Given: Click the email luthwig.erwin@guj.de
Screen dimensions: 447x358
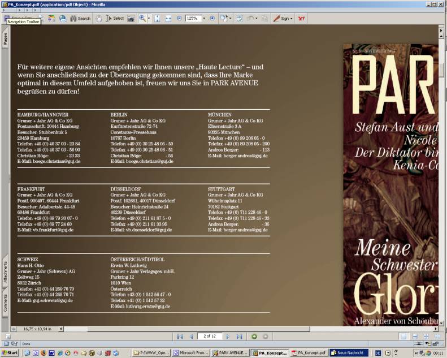Looking at the screenshot, I should coord(148,307).
